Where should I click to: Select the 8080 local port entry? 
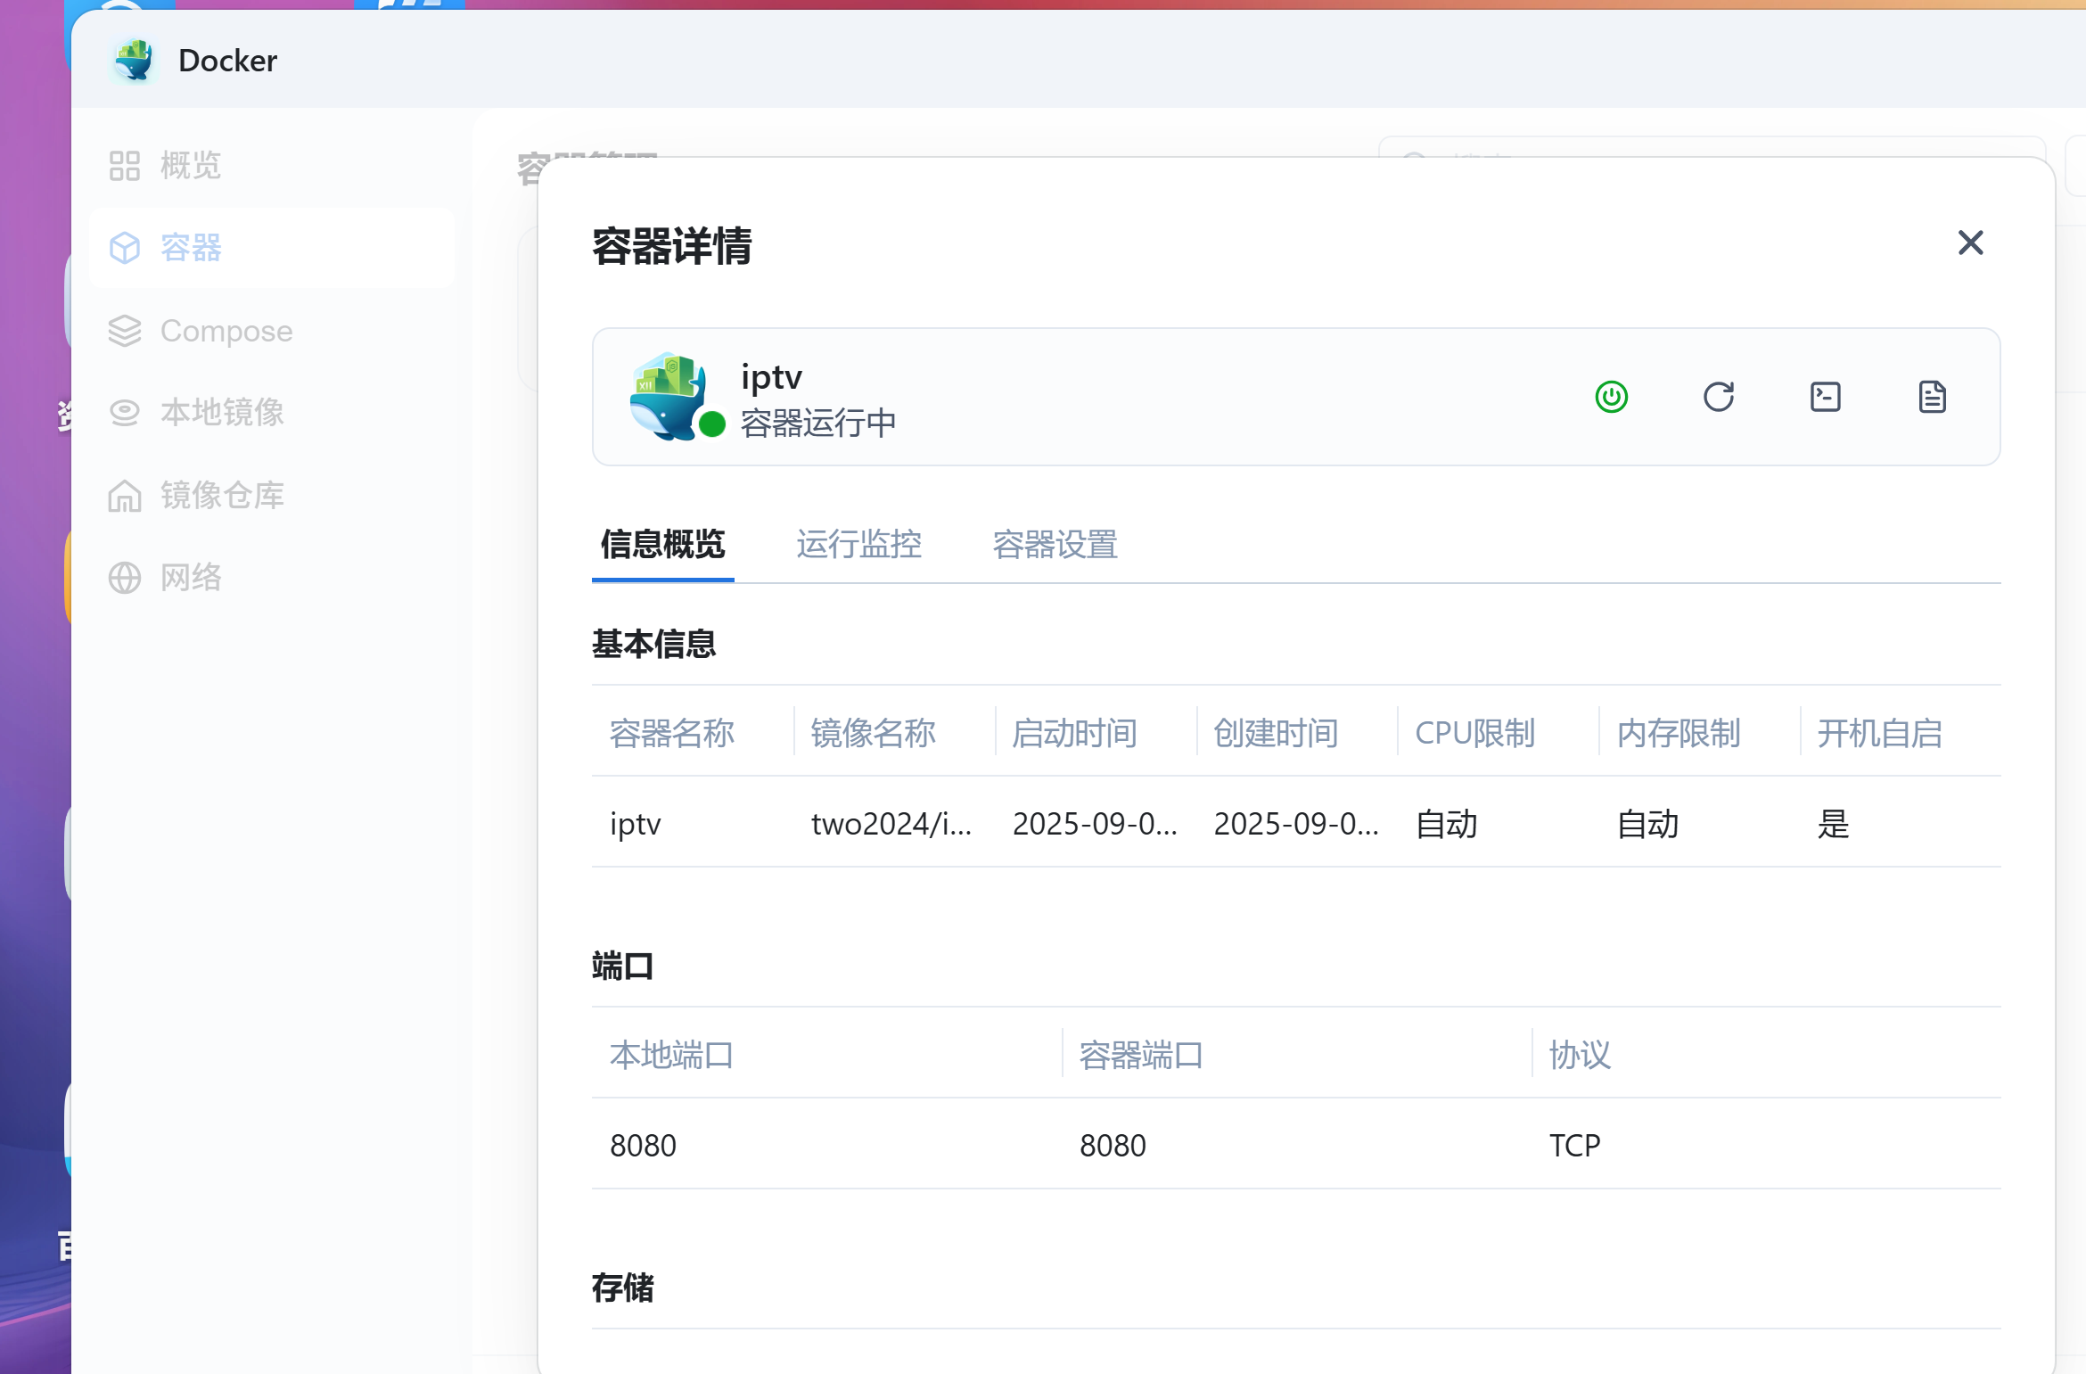[644, 1145]
